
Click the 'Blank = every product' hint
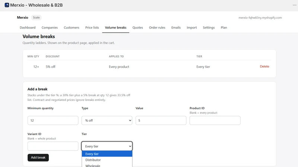tap(203, 113)
